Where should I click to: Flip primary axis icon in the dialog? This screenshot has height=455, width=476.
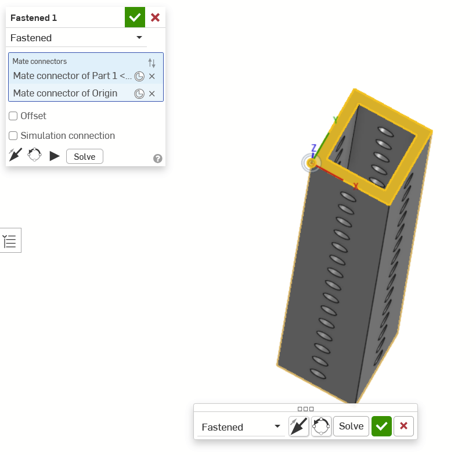coord(16,155)
